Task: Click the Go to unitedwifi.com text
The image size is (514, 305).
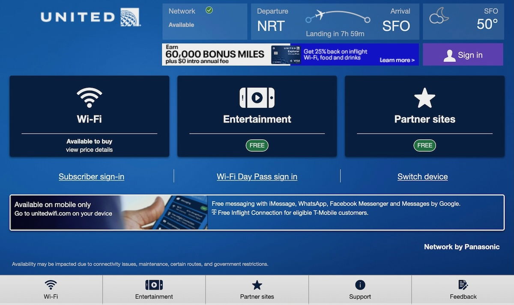Action: (x=63, y=213)
